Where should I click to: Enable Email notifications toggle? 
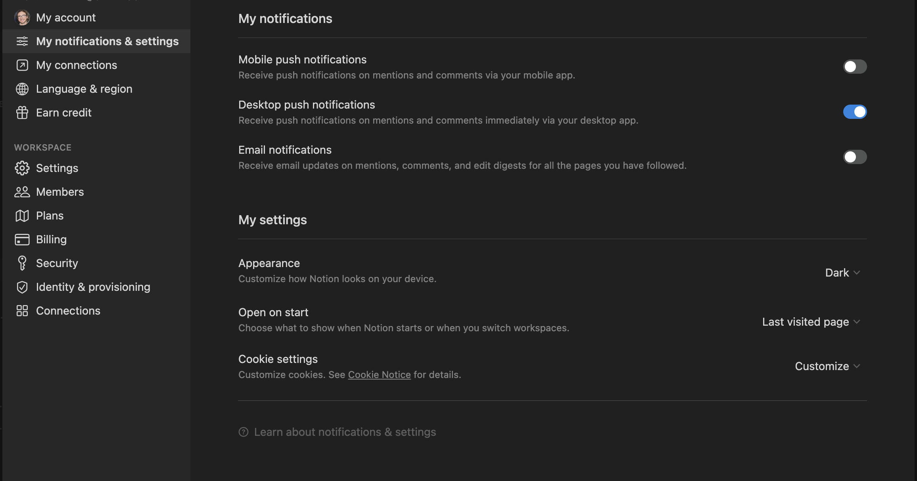point(855,156)
